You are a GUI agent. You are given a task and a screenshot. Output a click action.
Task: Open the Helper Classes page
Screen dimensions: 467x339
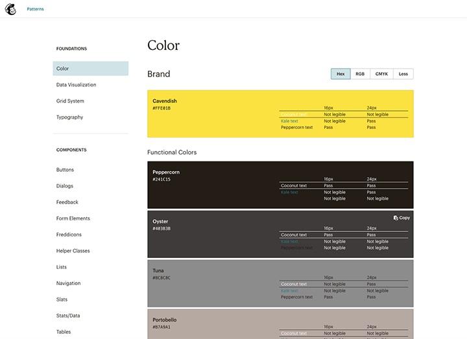pos(73,251)
